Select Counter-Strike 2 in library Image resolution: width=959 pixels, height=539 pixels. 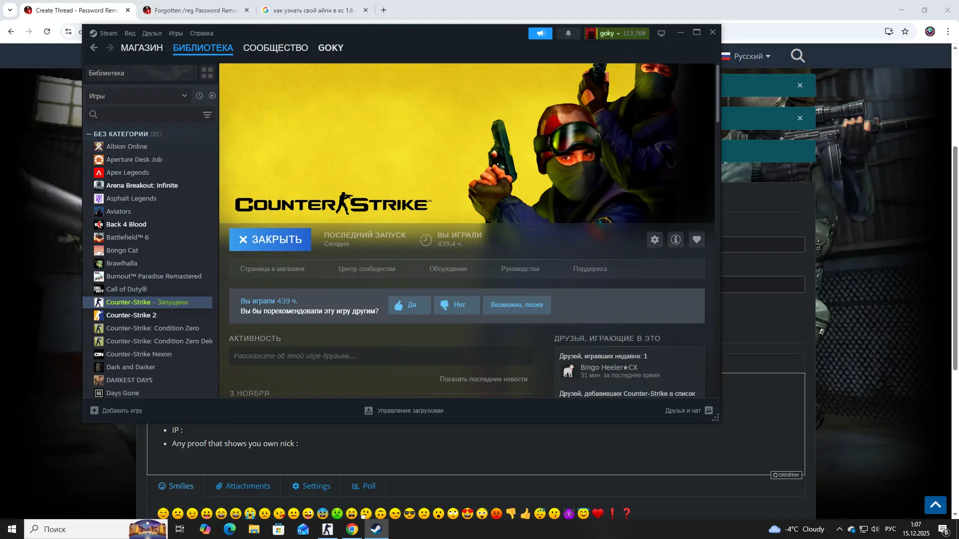131,315
